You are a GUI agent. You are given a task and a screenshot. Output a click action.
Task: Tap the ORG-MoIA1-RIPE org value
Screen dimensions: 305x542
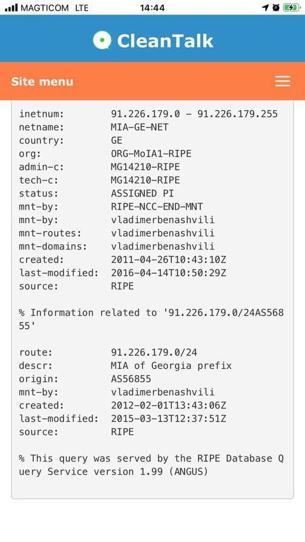pos(151,154)
